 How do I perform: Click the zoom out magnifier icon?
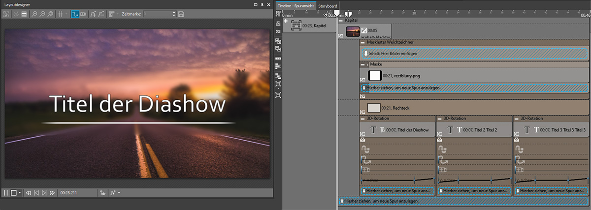point(42,14)
